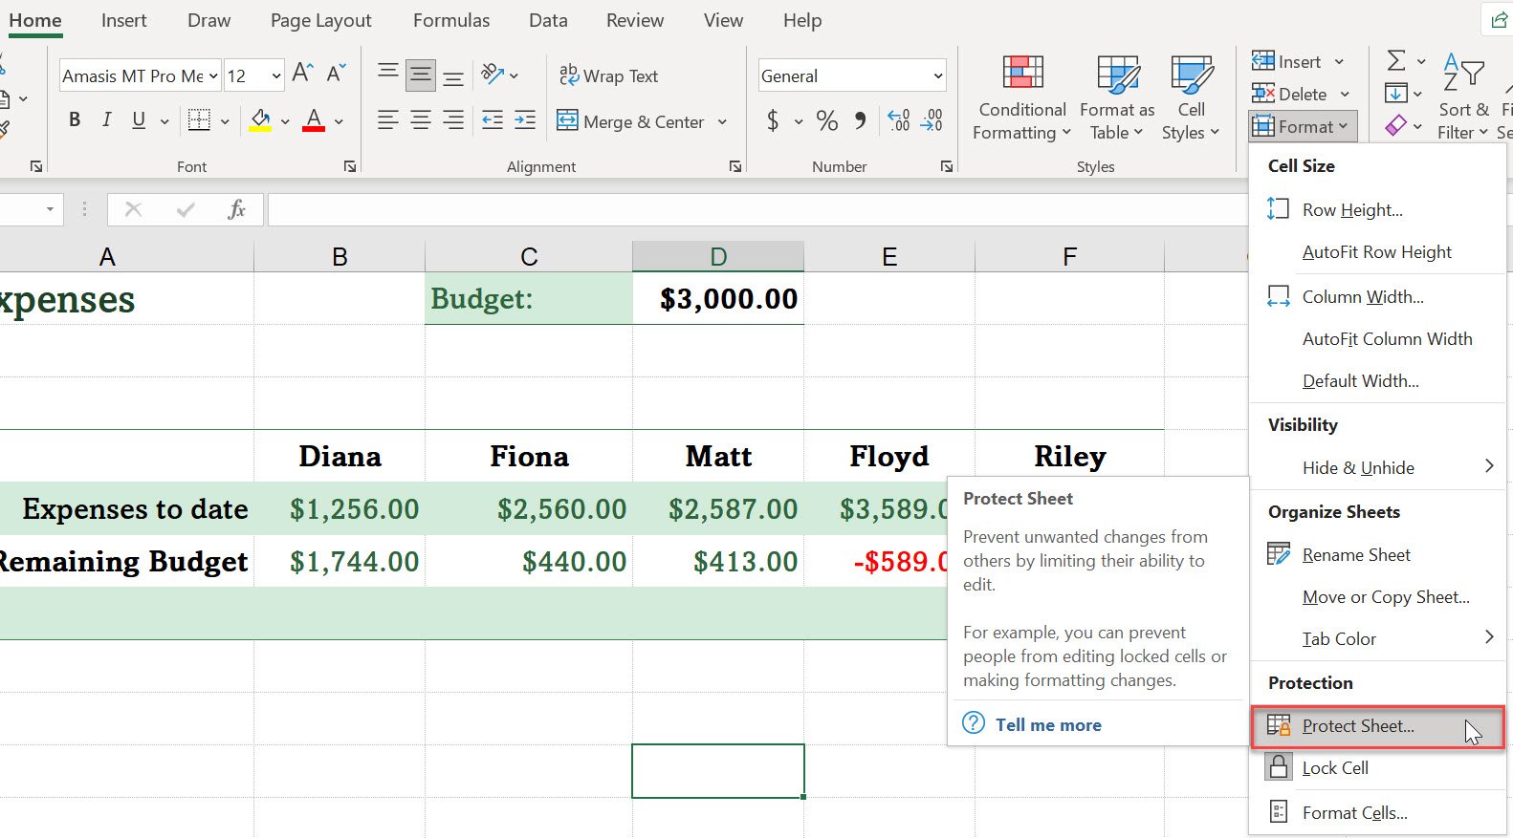Apply red font color
This screenshot has height=838, width=1513.
(313, 120)
